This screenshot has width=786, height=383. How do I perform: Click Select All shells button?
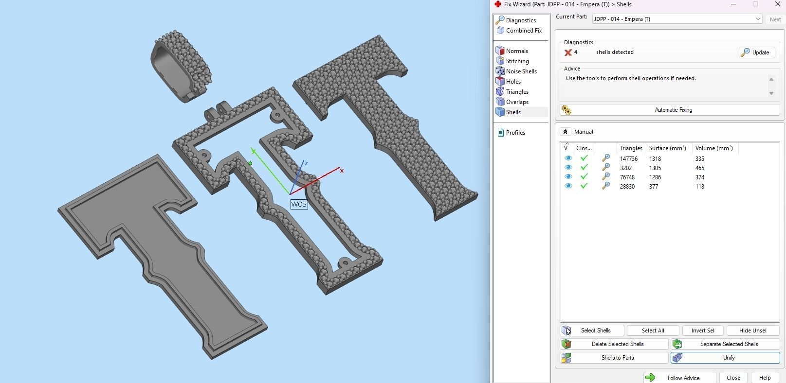653,331
